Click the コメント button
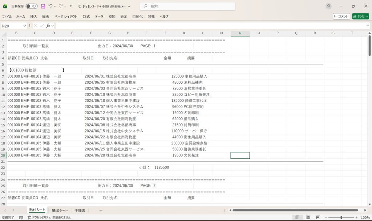 coord(341,16)
